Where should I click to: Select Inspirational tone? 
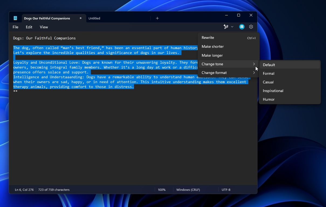click(290, 91)
